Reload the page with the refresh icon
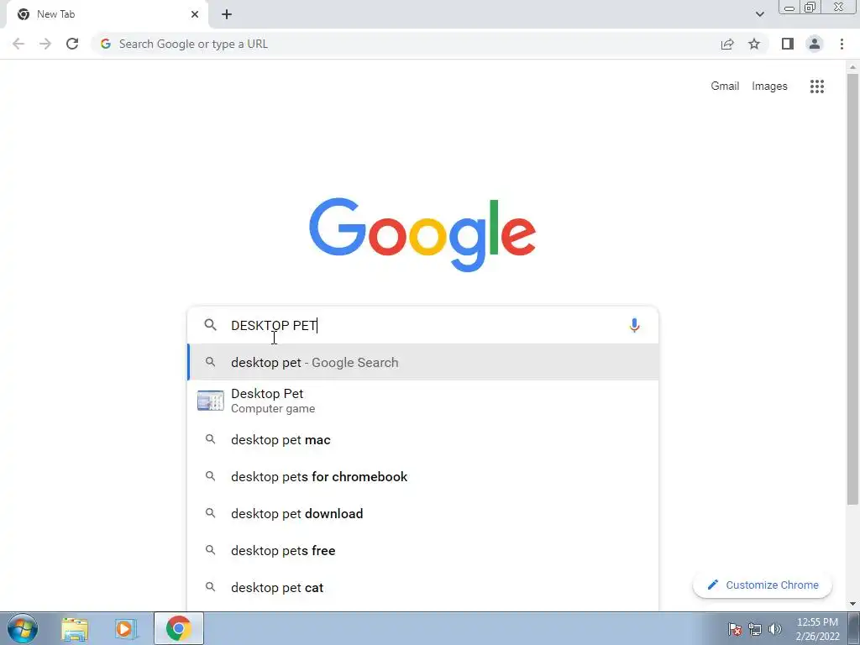Screen dimensions: 860x645 coord(72,44)
